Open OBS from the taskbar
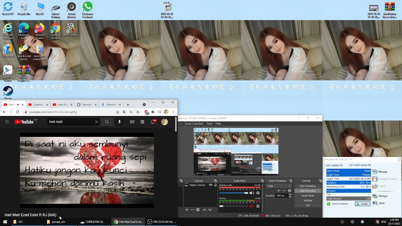 pyautogui.click(x=162, y=222)
